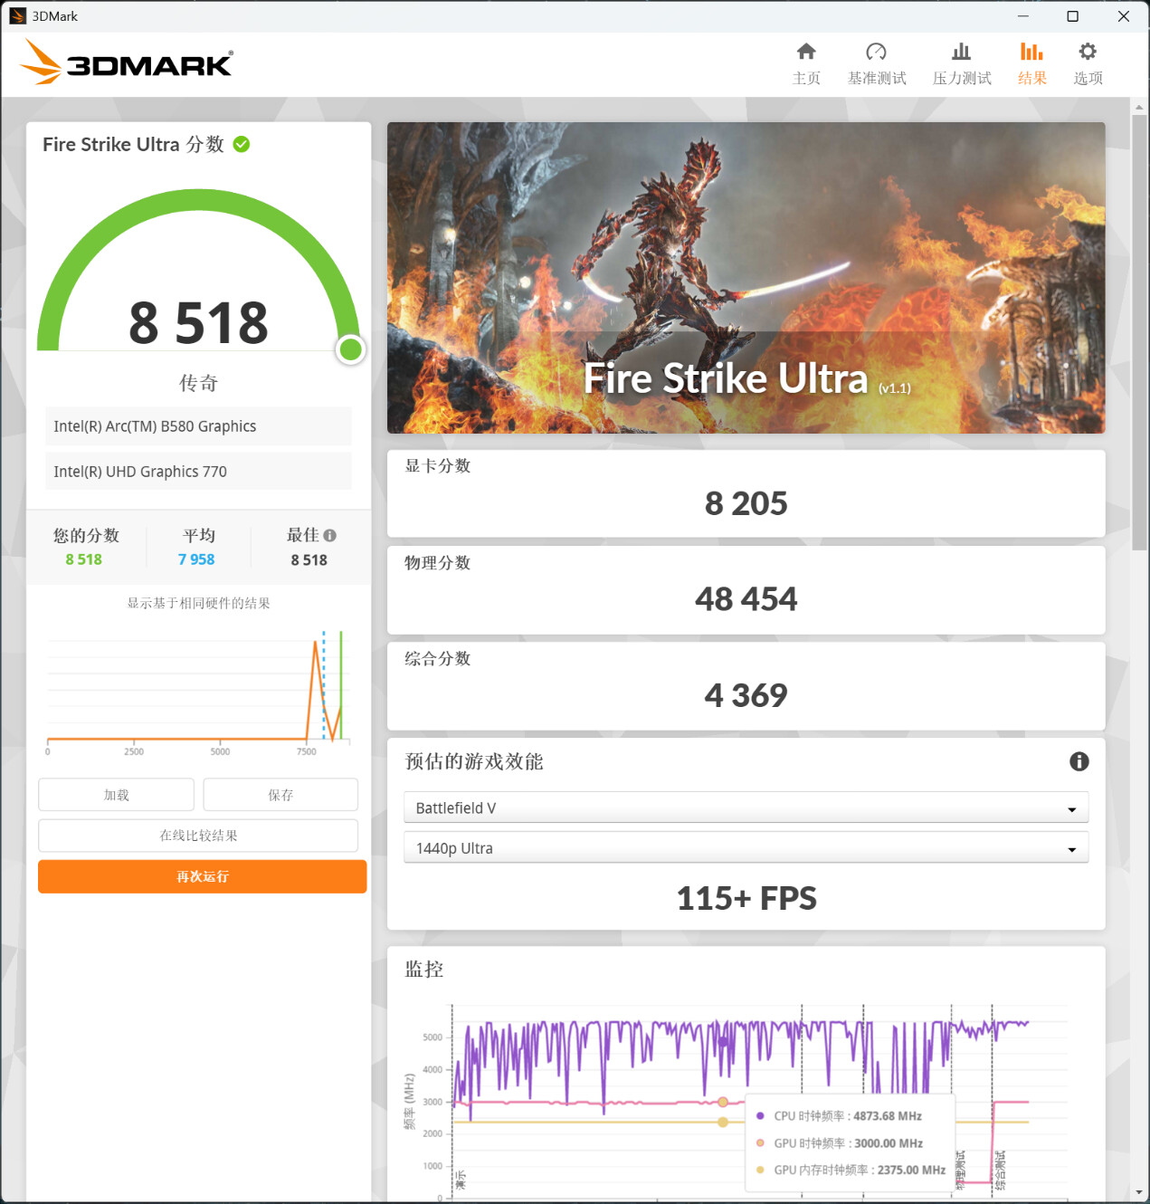Viewport: 1150px width, 1204px height.
Task: Click the Fire Strike Ultra banner image
Action: (x=746, y=278)
